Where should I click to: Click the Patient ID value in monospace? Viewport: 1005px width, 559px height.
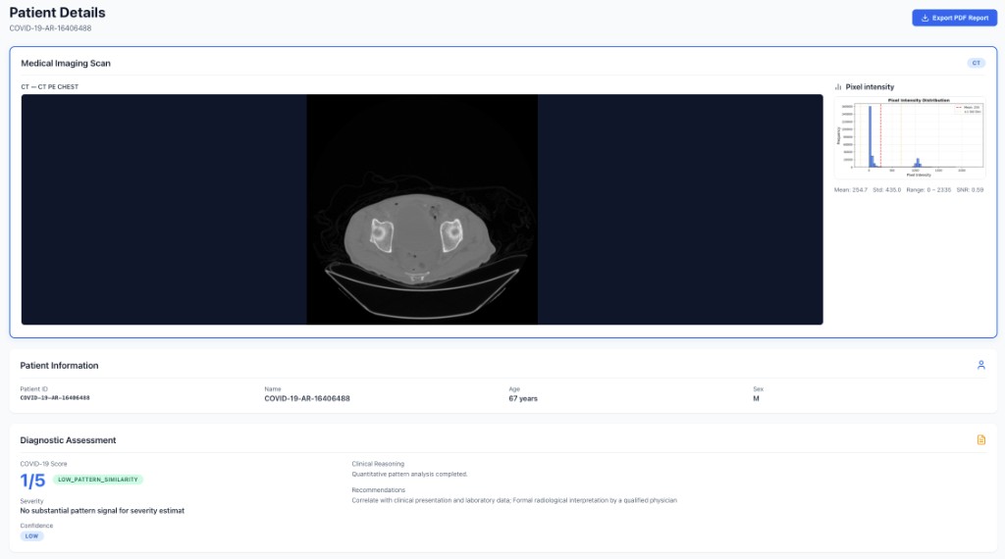coord(55,398)
